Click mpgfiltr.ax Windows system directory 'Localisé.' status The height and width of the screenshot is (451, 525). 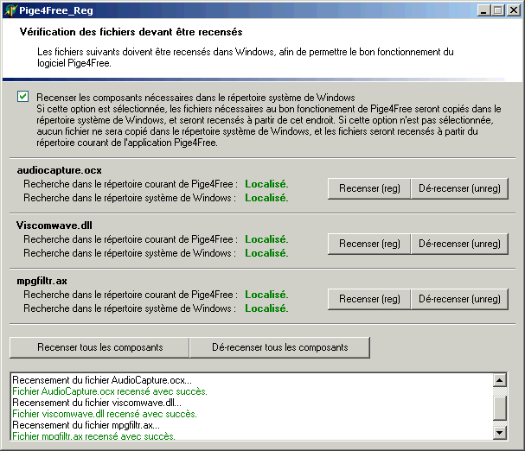pos(266,308)
